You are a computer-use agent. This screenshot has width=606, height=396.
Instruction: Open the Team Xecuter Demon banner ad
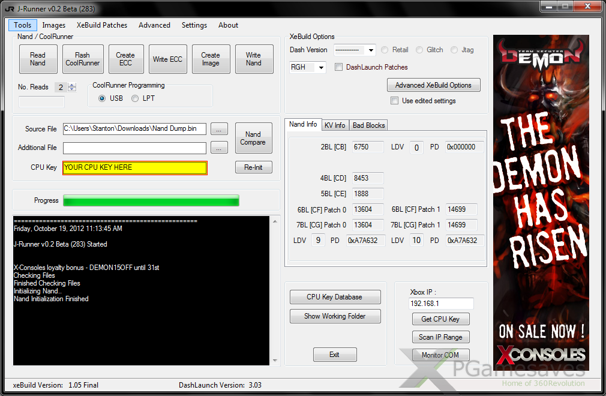[x=541, y=202]
